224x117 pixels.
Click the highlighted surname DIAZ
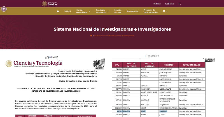point(143,111)
